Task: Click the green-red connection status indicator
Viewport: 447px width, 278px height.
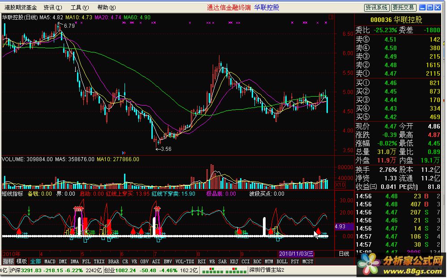Action: point(223,270)
